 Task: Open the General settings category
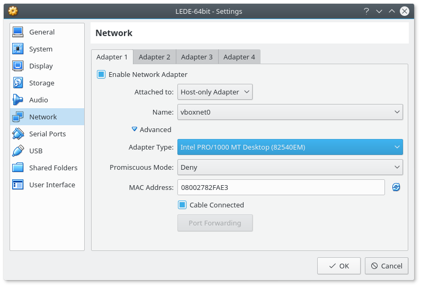[x=41, y=32]
